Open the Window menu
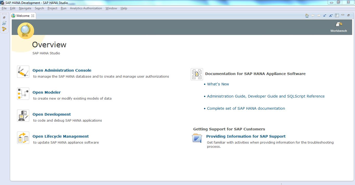 pos(111,8)
